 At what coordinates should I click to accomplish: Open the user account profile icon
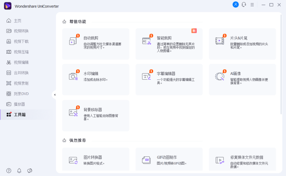point(236,5)
